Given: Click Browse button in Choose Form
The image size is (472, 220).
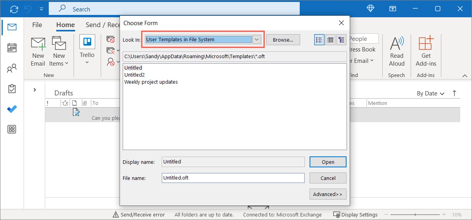Looking at the screenshot, I should pos(283,40).
